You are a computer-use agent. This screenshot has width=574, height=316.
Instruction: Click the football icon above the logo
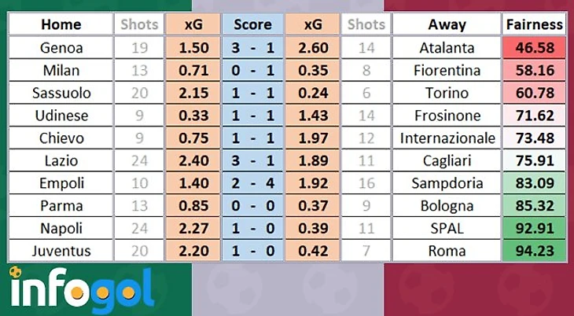tap(16, 272)
